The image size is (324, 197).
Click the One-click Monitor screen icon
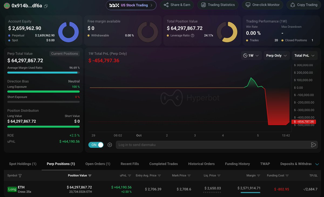248,5
